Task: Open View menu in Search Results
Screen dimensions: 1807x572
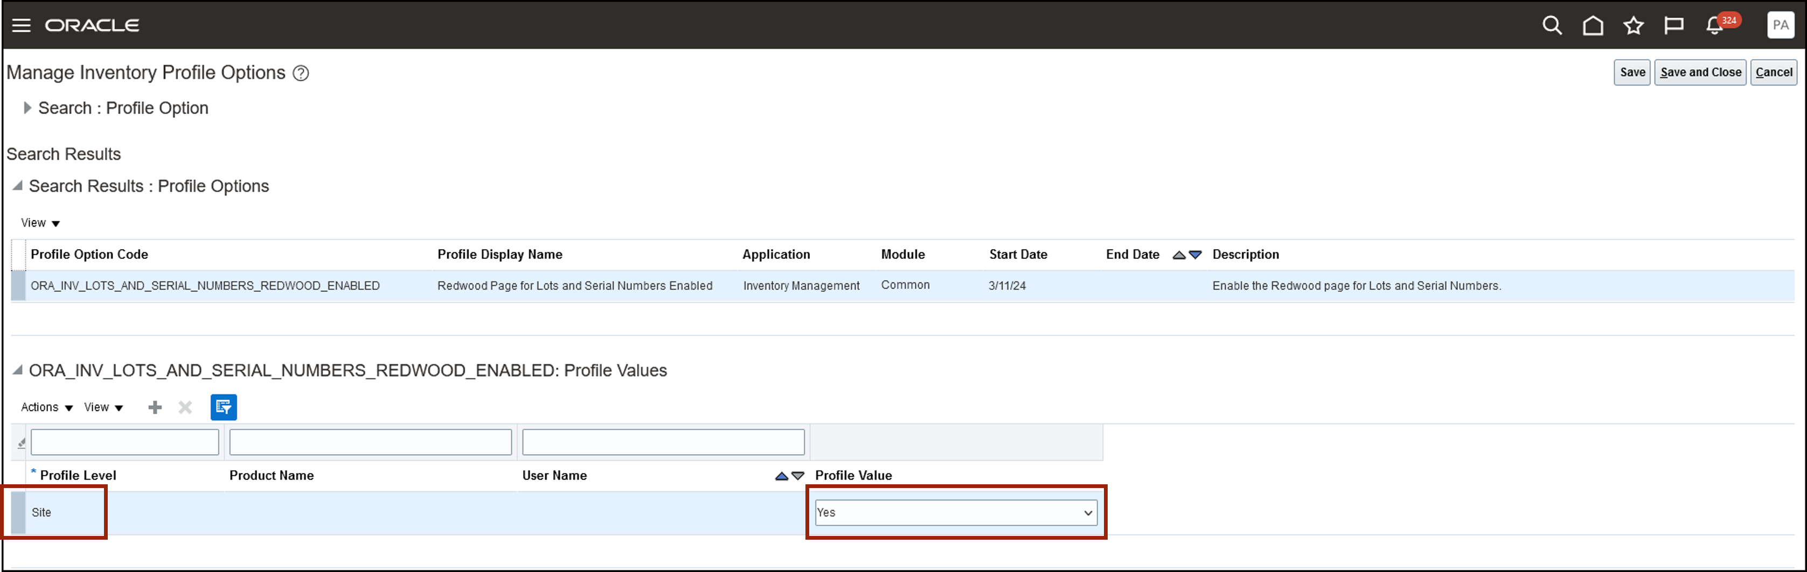Action: click(x=40, y=223)
